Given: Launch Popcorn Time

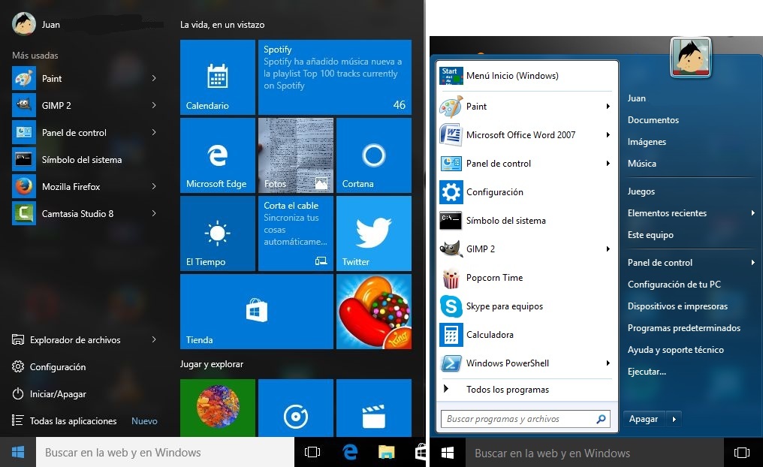Looking at the screenshot, I should tap(526, 278).
